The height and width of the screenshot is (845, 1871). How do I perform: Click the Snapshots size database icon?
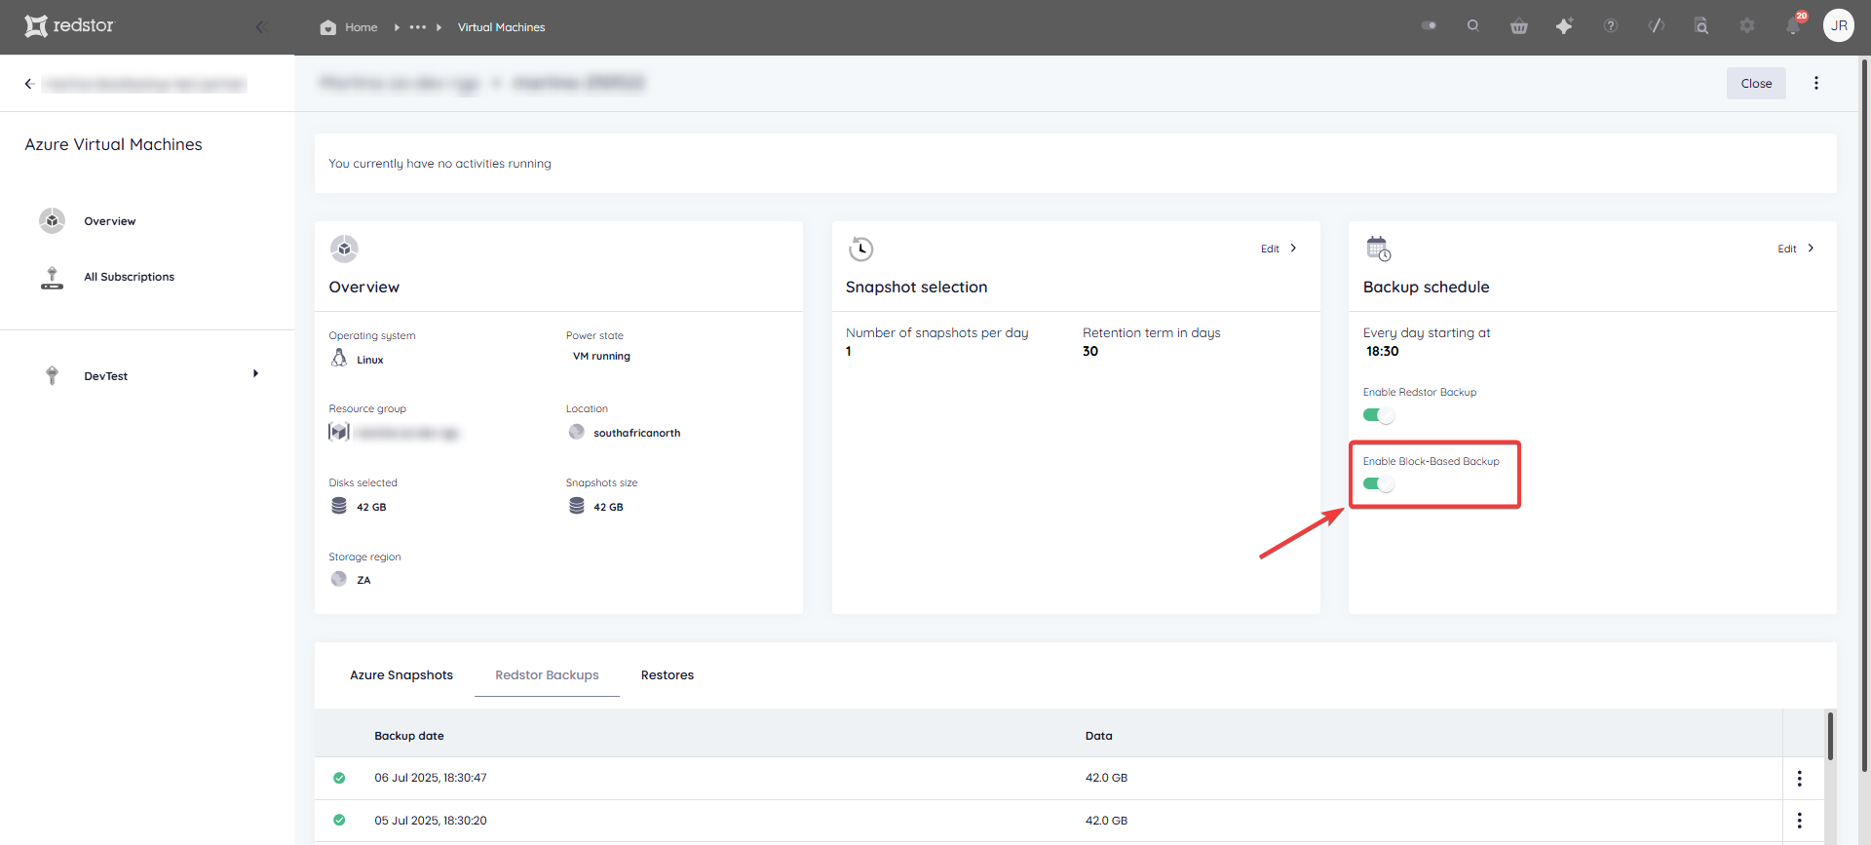576,506
